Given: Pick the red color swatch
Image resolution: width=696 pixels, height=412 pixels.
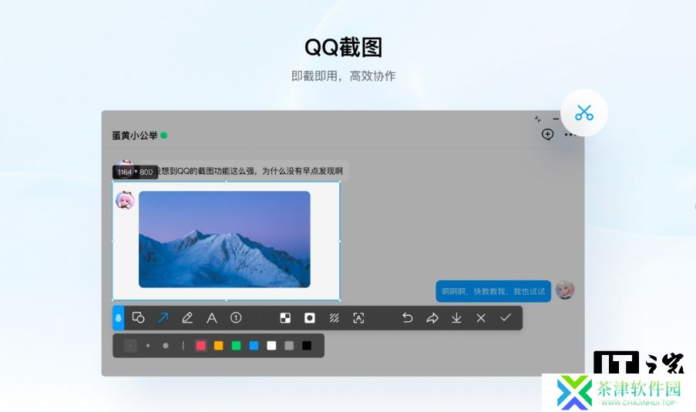Looking at the screenshot, I should click(x=200, y=346).
